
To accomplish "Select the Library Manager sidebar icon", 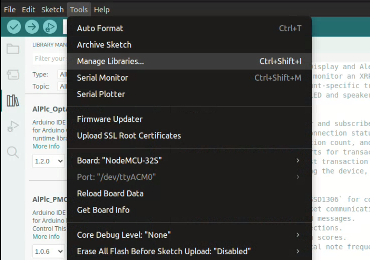I will [13, 101].
